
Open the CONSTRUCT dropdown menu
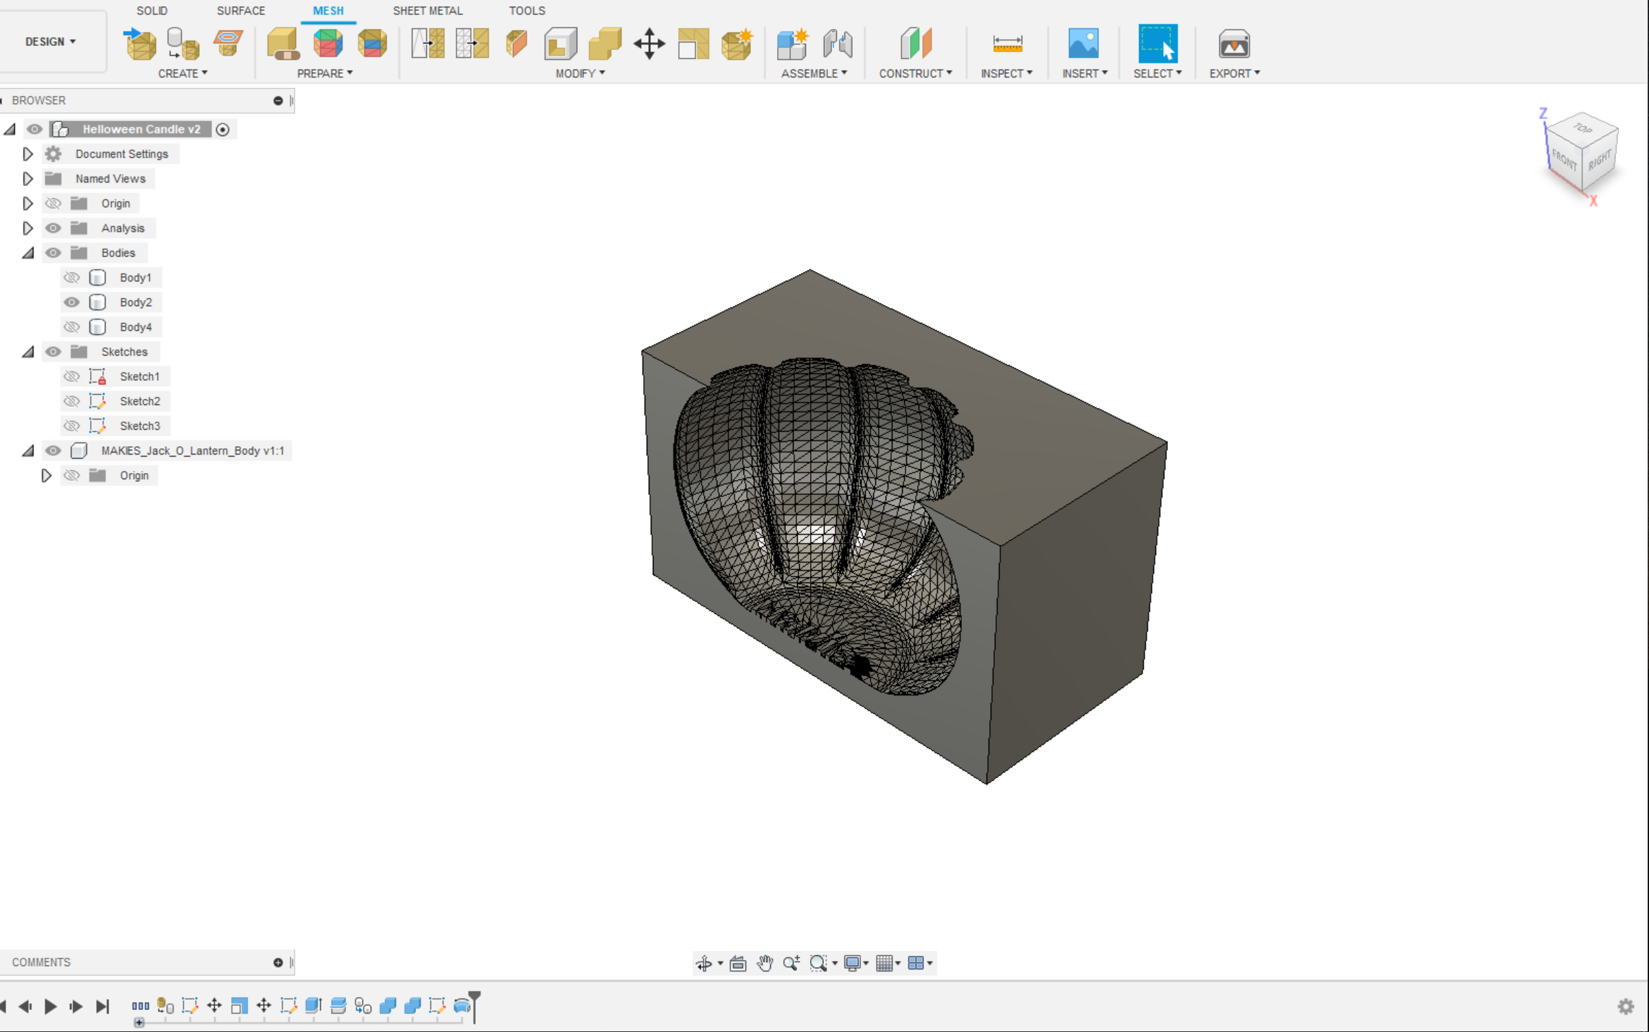916,73
